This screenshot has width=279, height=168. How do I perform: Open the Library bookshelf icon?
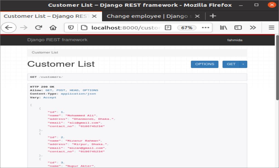click(x=223, y=28)
